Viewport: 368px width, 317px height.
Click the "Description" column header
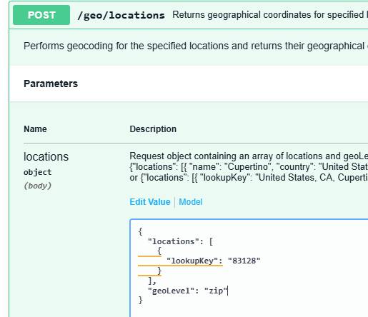153,129
